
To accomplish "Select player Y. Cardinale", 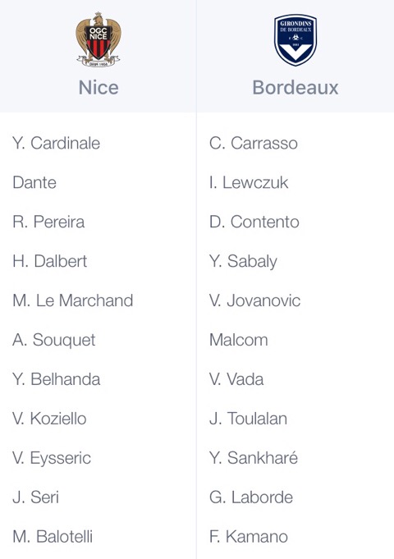I will [x=56, y=144].
